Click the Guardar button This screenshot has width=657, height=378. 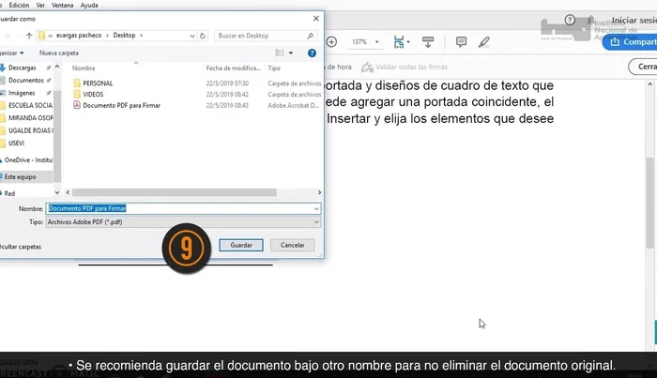click(241, 245)
